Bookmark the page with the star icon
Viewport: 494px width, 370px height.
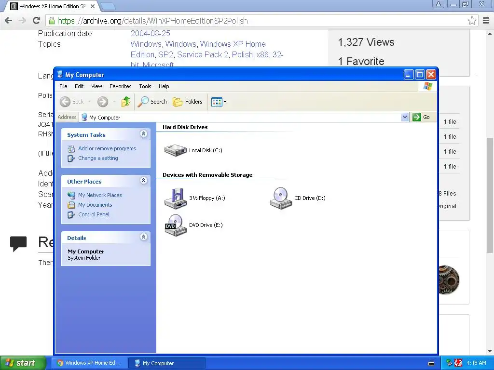pos(472,21)
